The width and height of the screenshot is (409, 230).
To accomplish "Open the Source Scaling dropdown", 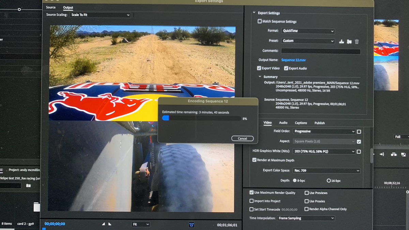I will (x=100, y=15).
